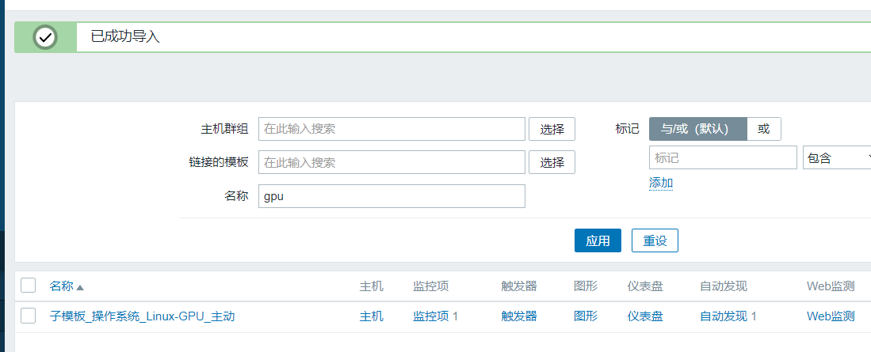This screenshot has width=871, height=352.
Task: Apply the filter with 应用 button
Action: (598, 240)
